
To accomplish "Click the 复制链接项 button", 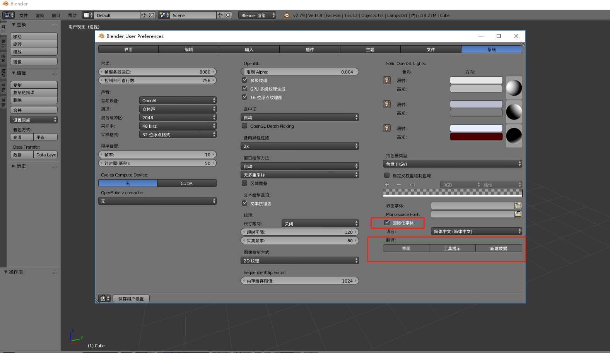I will tap(34, 93).
